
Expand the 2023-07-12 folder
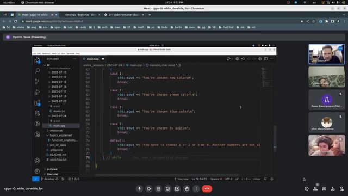click(59, 77)
